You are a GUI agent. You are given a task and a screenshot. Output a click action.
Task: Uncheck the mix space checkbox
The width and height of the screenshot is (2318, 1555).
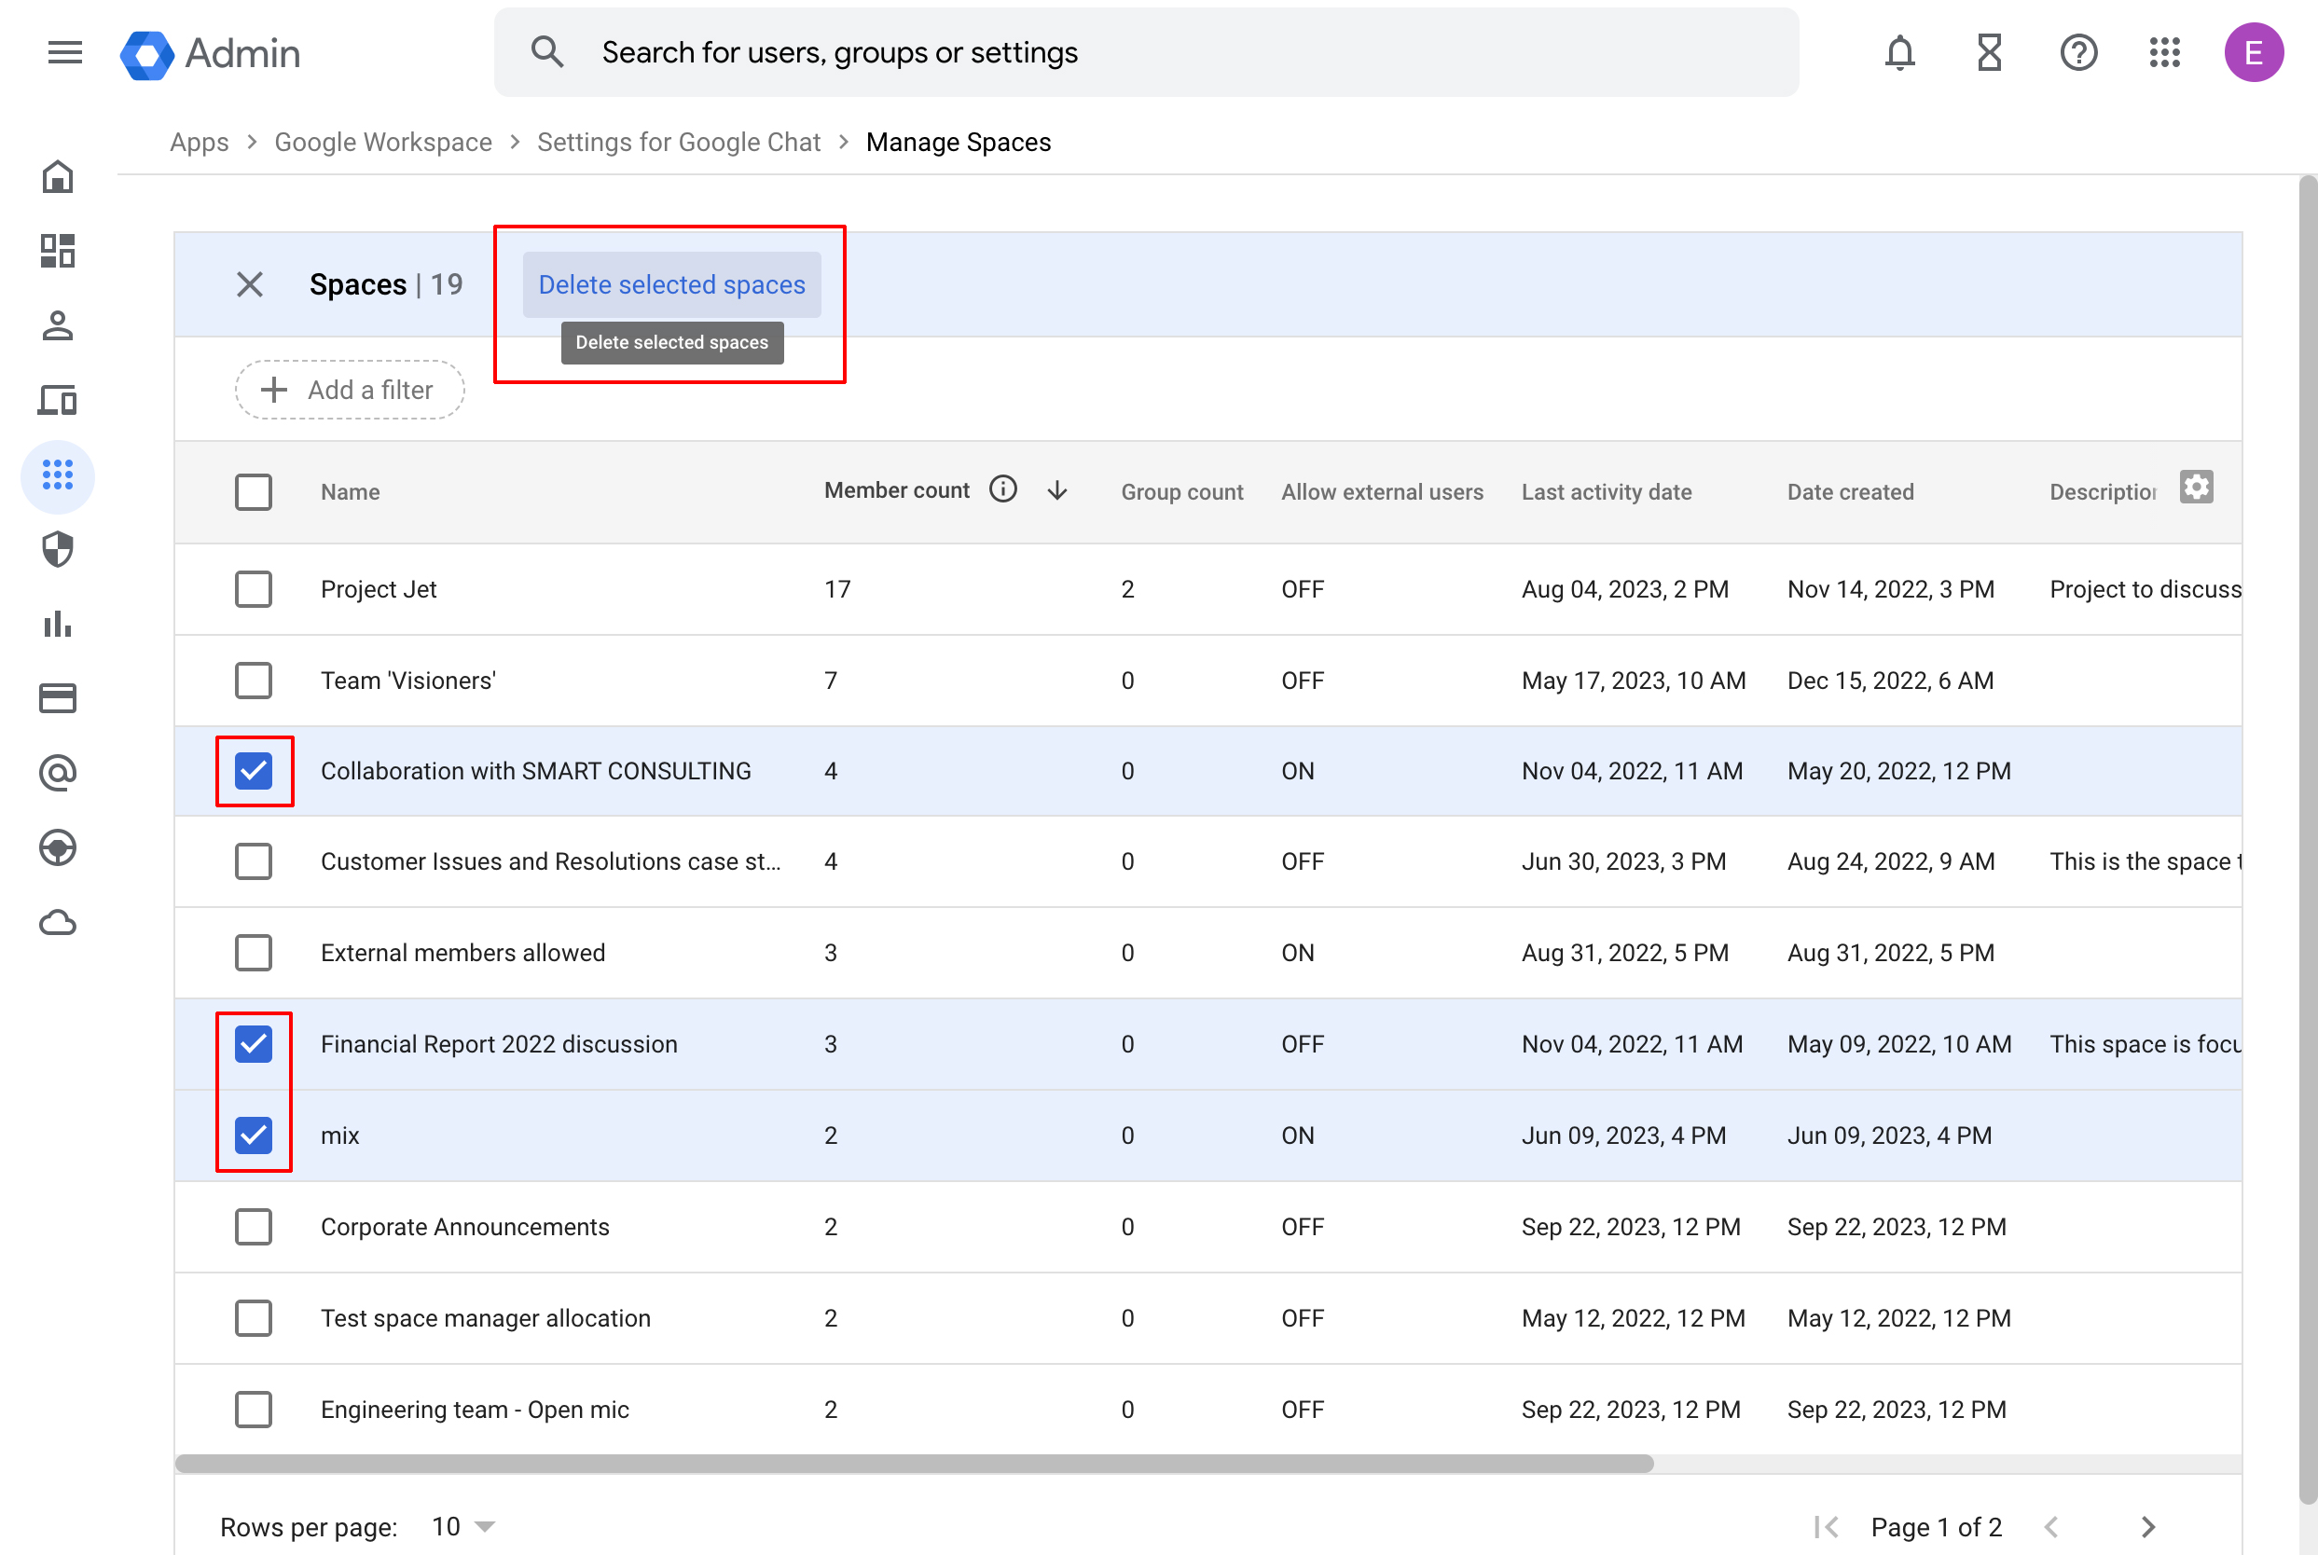point(253,1135)
